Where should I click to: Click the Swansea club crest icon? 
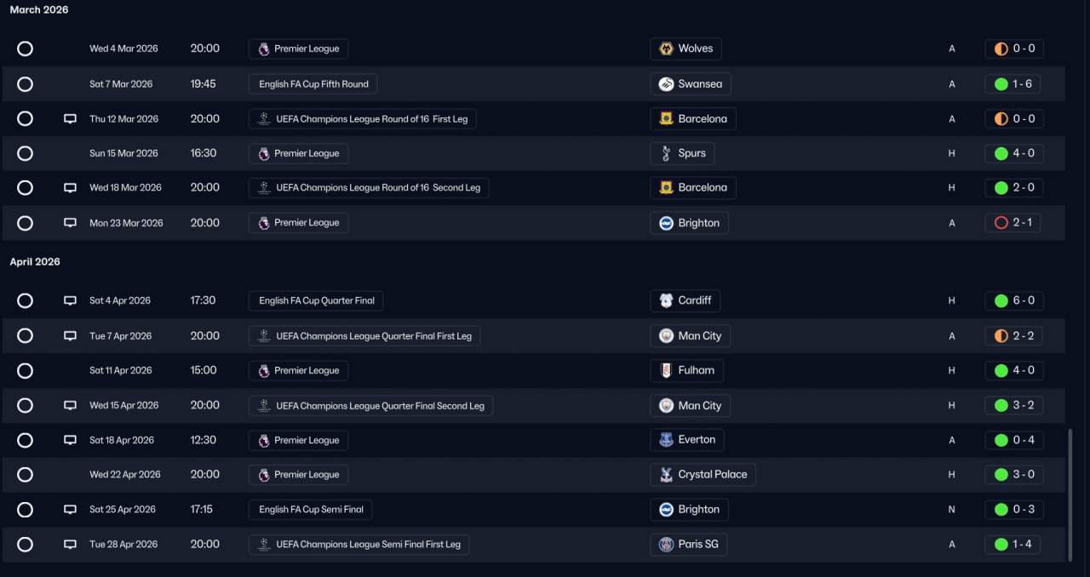[666, 84]
